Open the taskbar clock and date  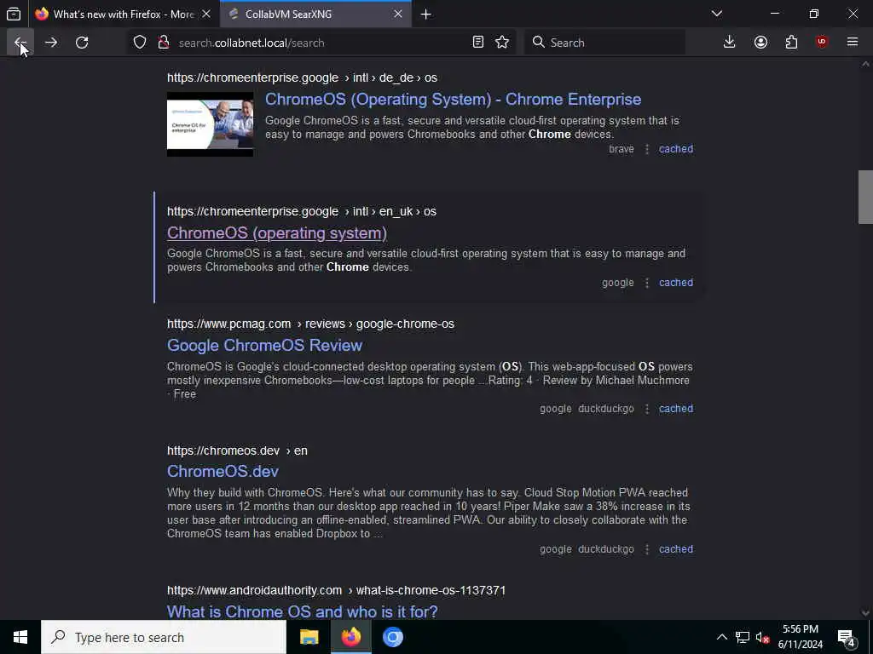800,637
